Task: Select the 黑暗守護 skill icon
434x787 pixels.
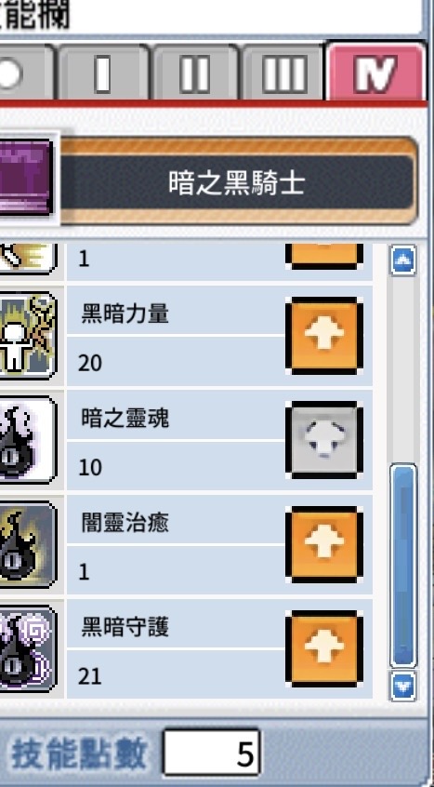Action: point(28,648)
